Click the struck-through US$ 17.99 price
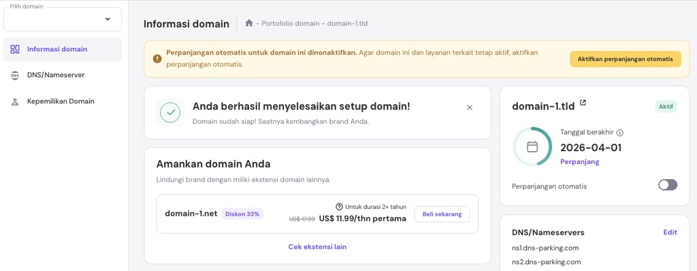The image size is (697, 271). click(302, 219)
